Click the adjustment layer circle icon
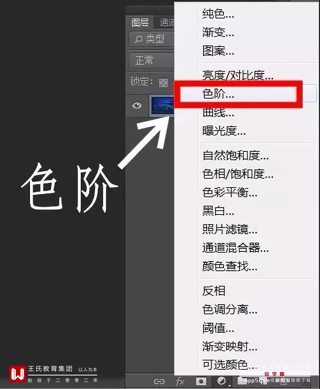 tap(222, 381)
